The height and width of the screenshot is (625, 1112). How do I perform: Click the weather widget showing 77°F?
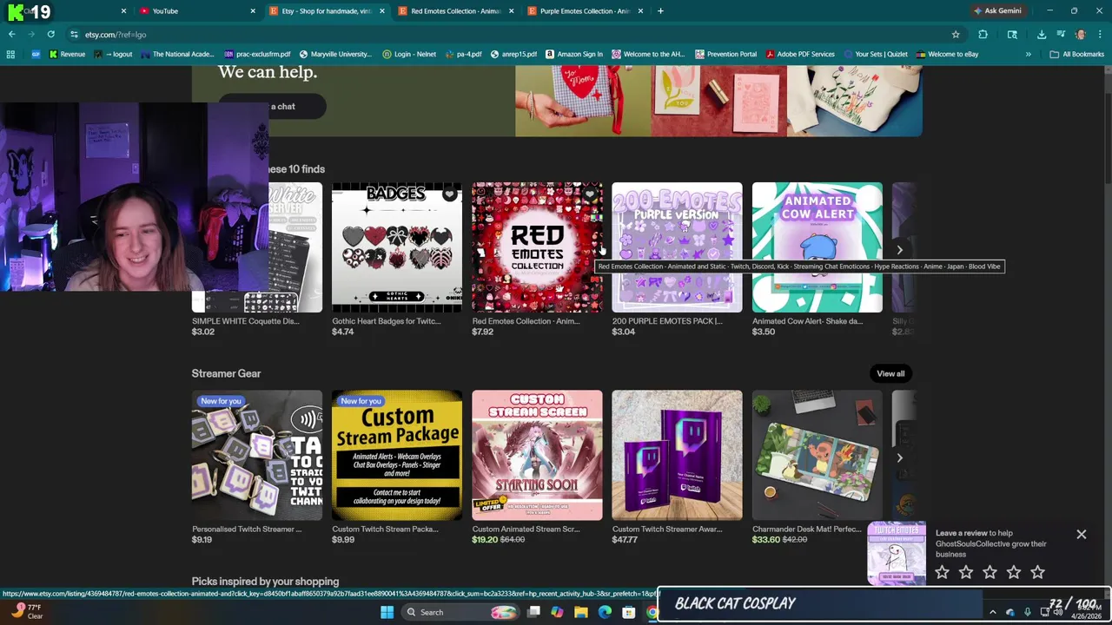[x=26, y=611]
